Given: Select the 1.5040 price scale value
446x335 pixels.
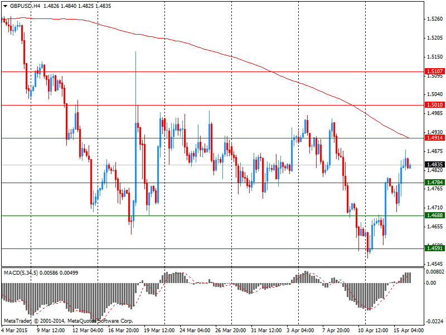Looking at the screenshot, I should [x=435, y=94].
